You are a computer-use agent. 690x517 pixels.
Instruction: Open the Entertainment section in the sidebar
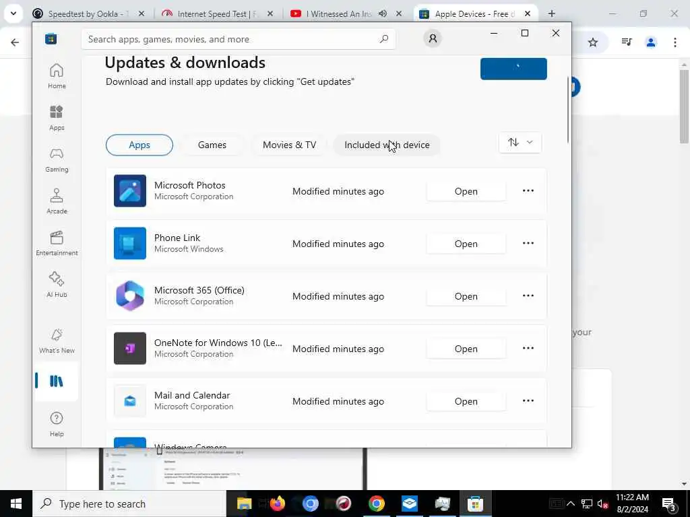coord(57,243)
